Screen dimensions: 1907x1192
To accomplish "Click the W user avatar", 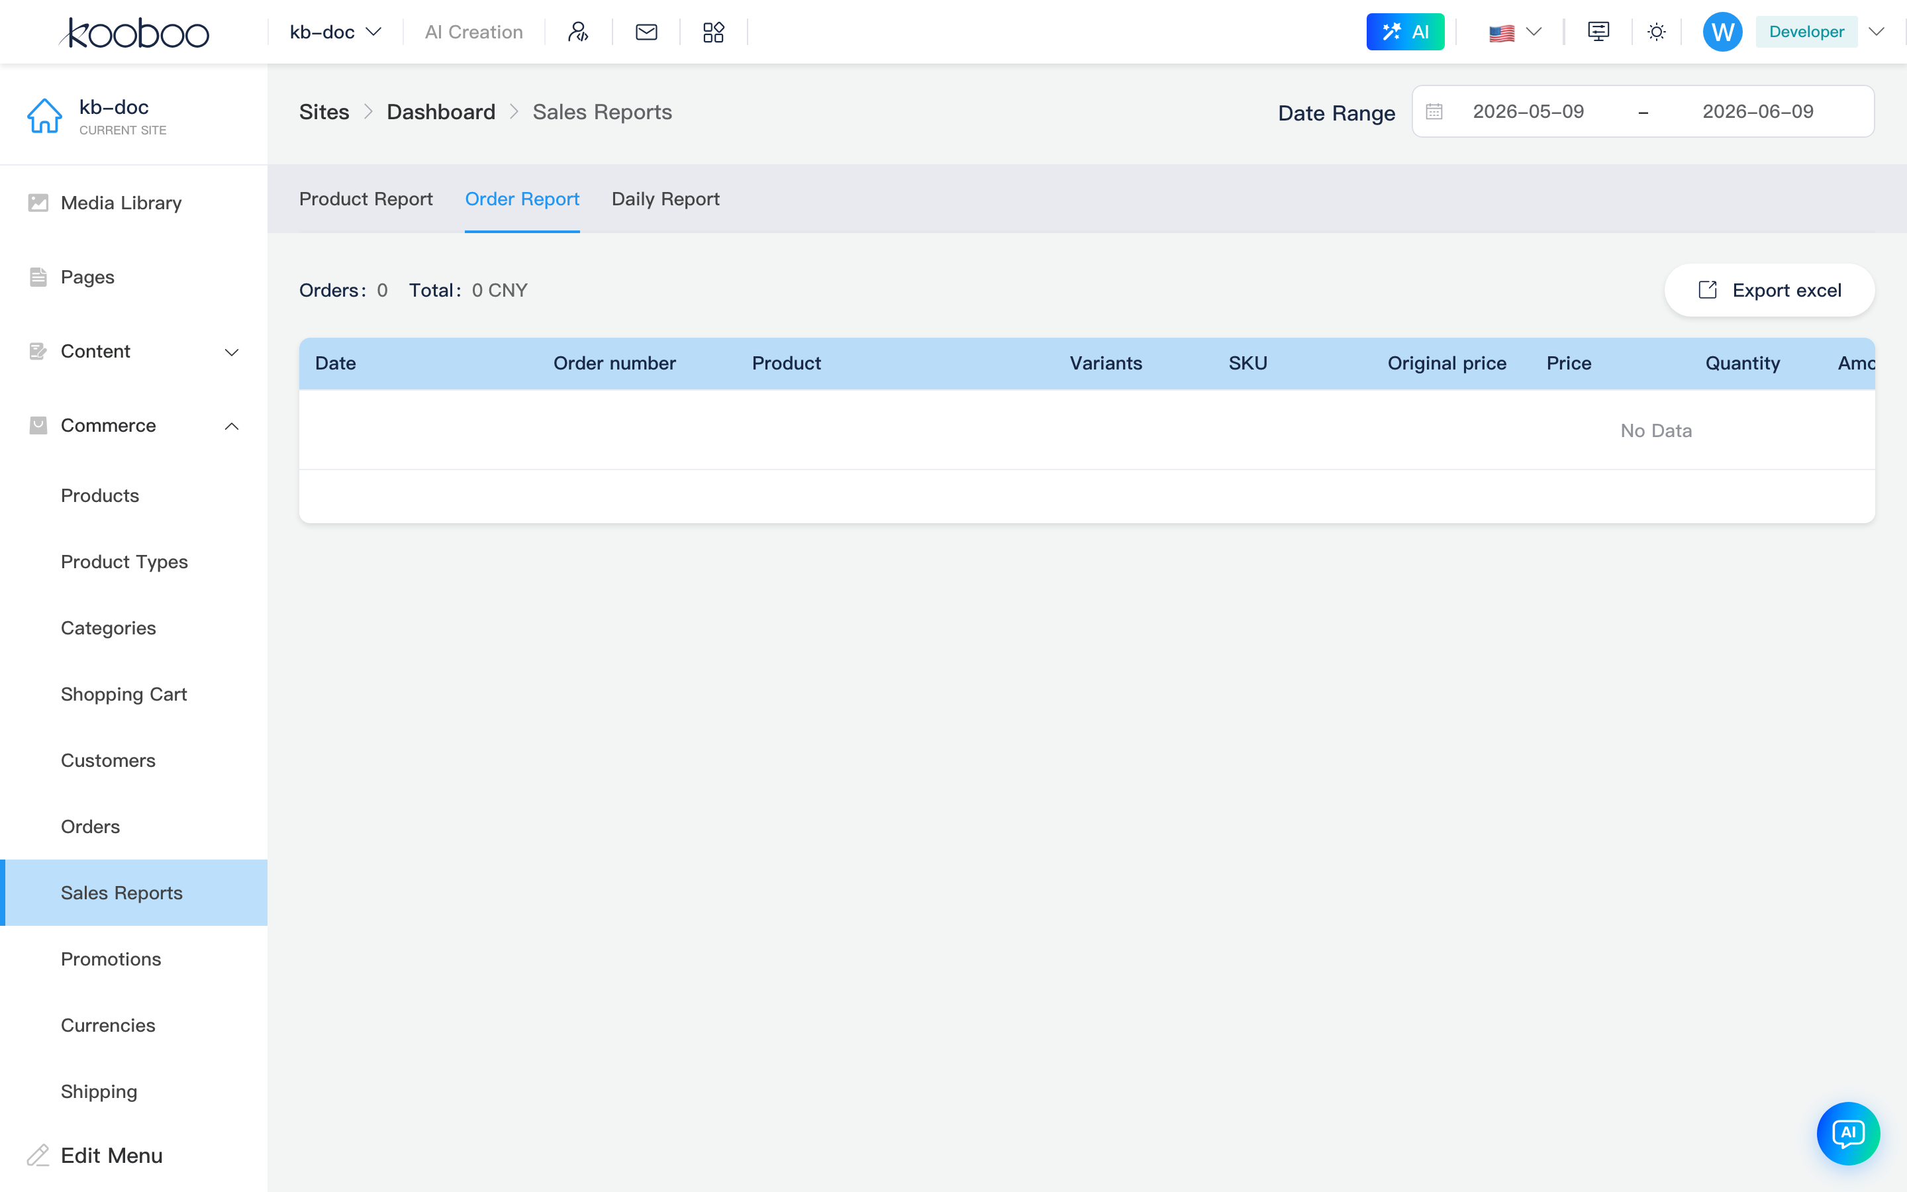I will (1723, 32).
